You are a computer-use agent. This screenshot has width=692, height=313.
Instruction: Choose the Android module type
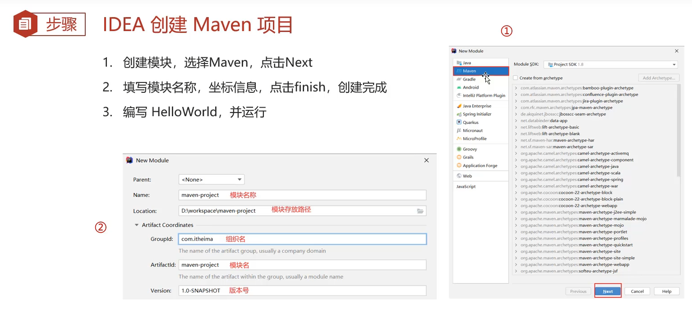pos(471,87)
